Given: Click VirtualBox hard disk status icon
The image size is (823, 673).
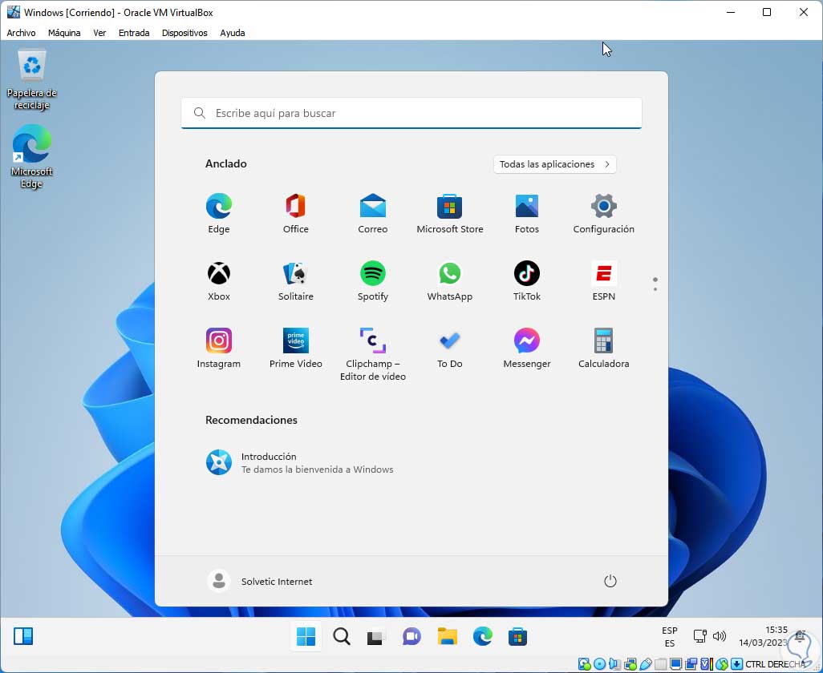Looking at the screenshot, I should coord(584,664).
